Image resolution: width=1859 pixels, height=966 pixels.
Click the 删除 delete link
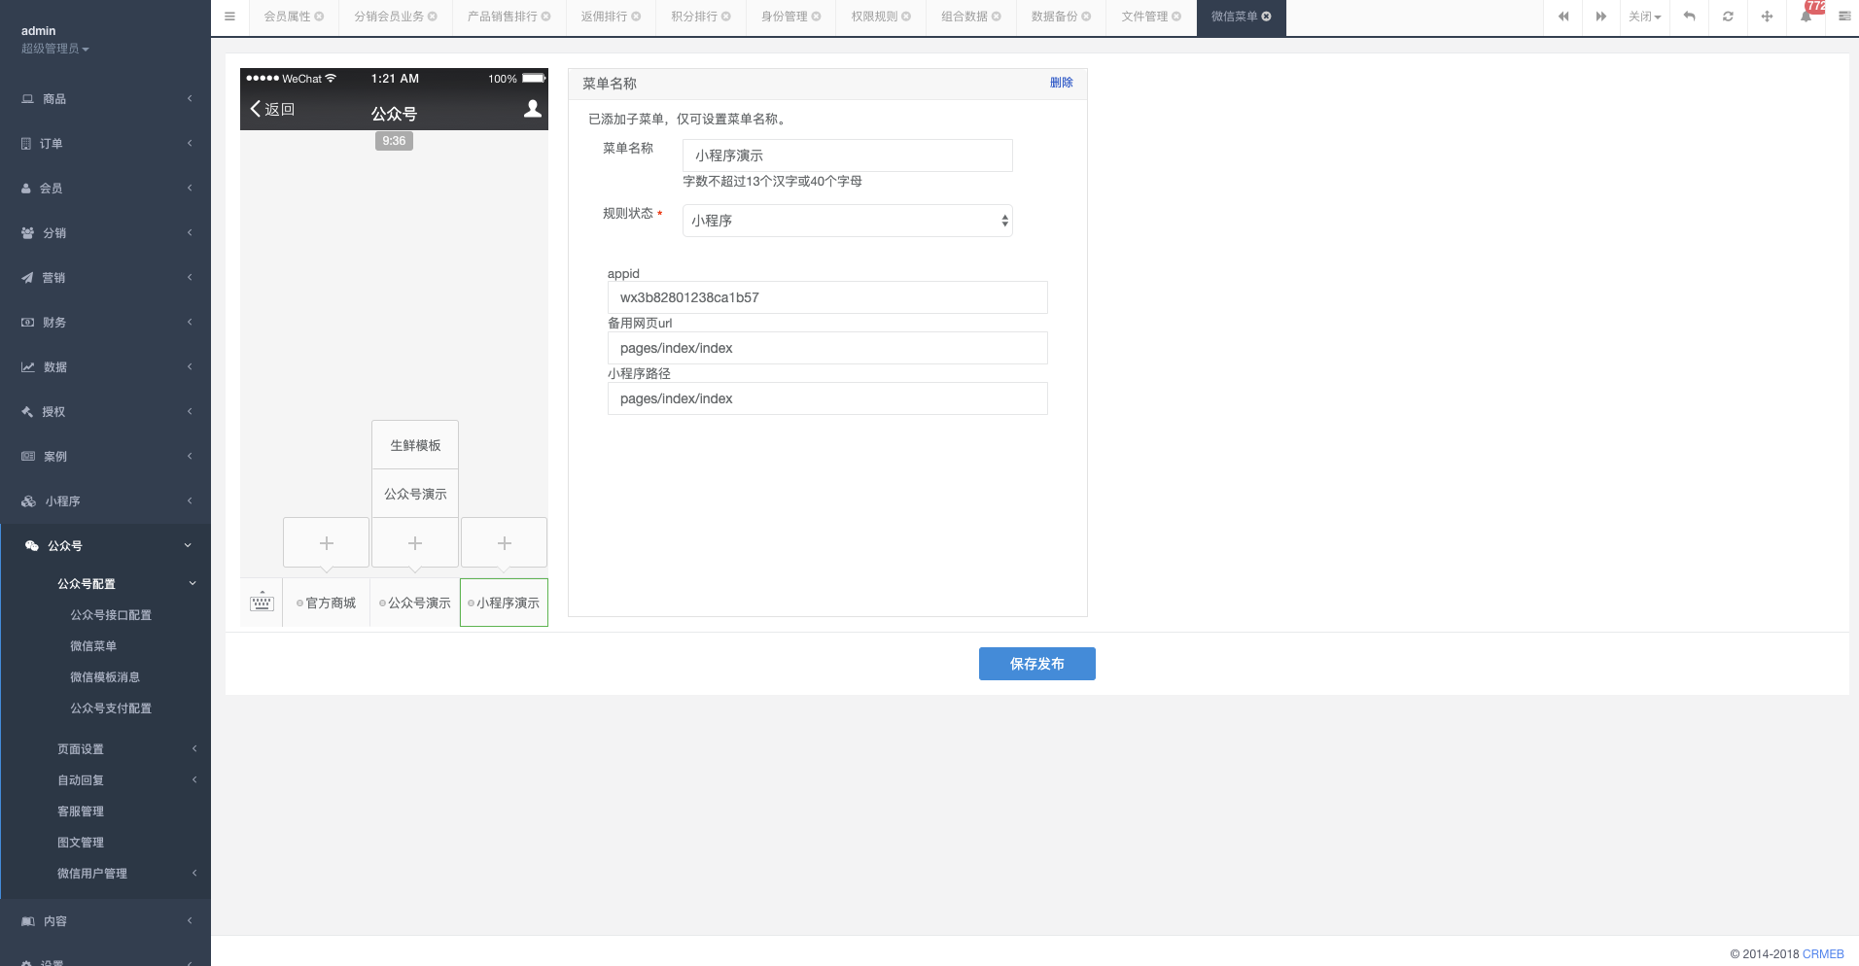(1062, 84)
